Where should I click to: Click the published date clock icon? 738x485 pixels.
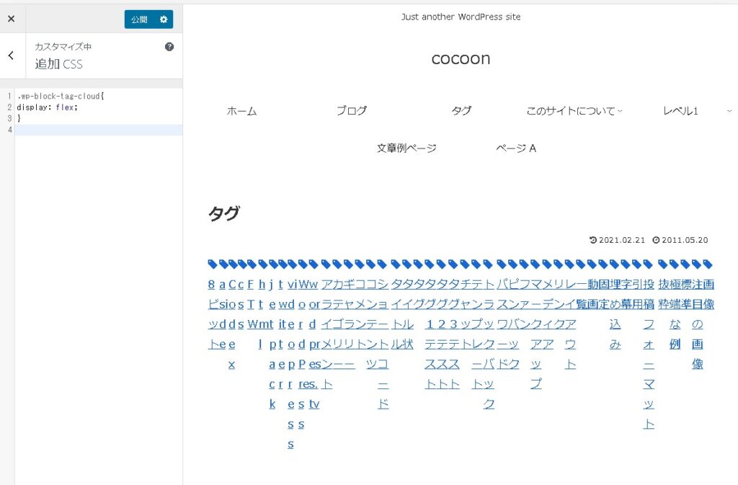click(656, 240)
